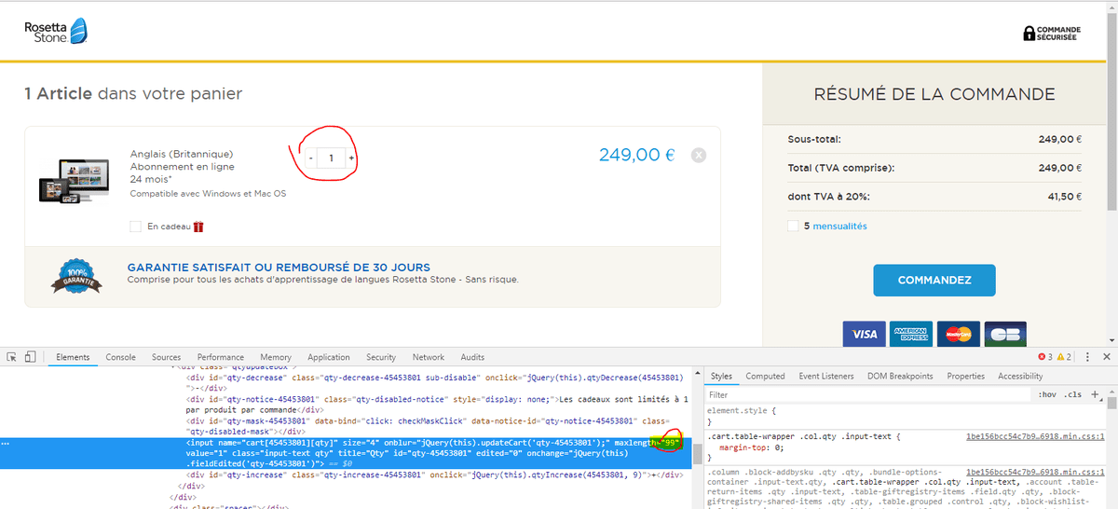Switch to the Console tab
The width and height of the screenshot is (1118, 509).
click(x=121, y=357)
